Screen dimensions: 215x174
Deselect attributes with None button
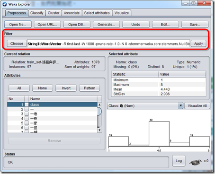[x=43, y=88]
